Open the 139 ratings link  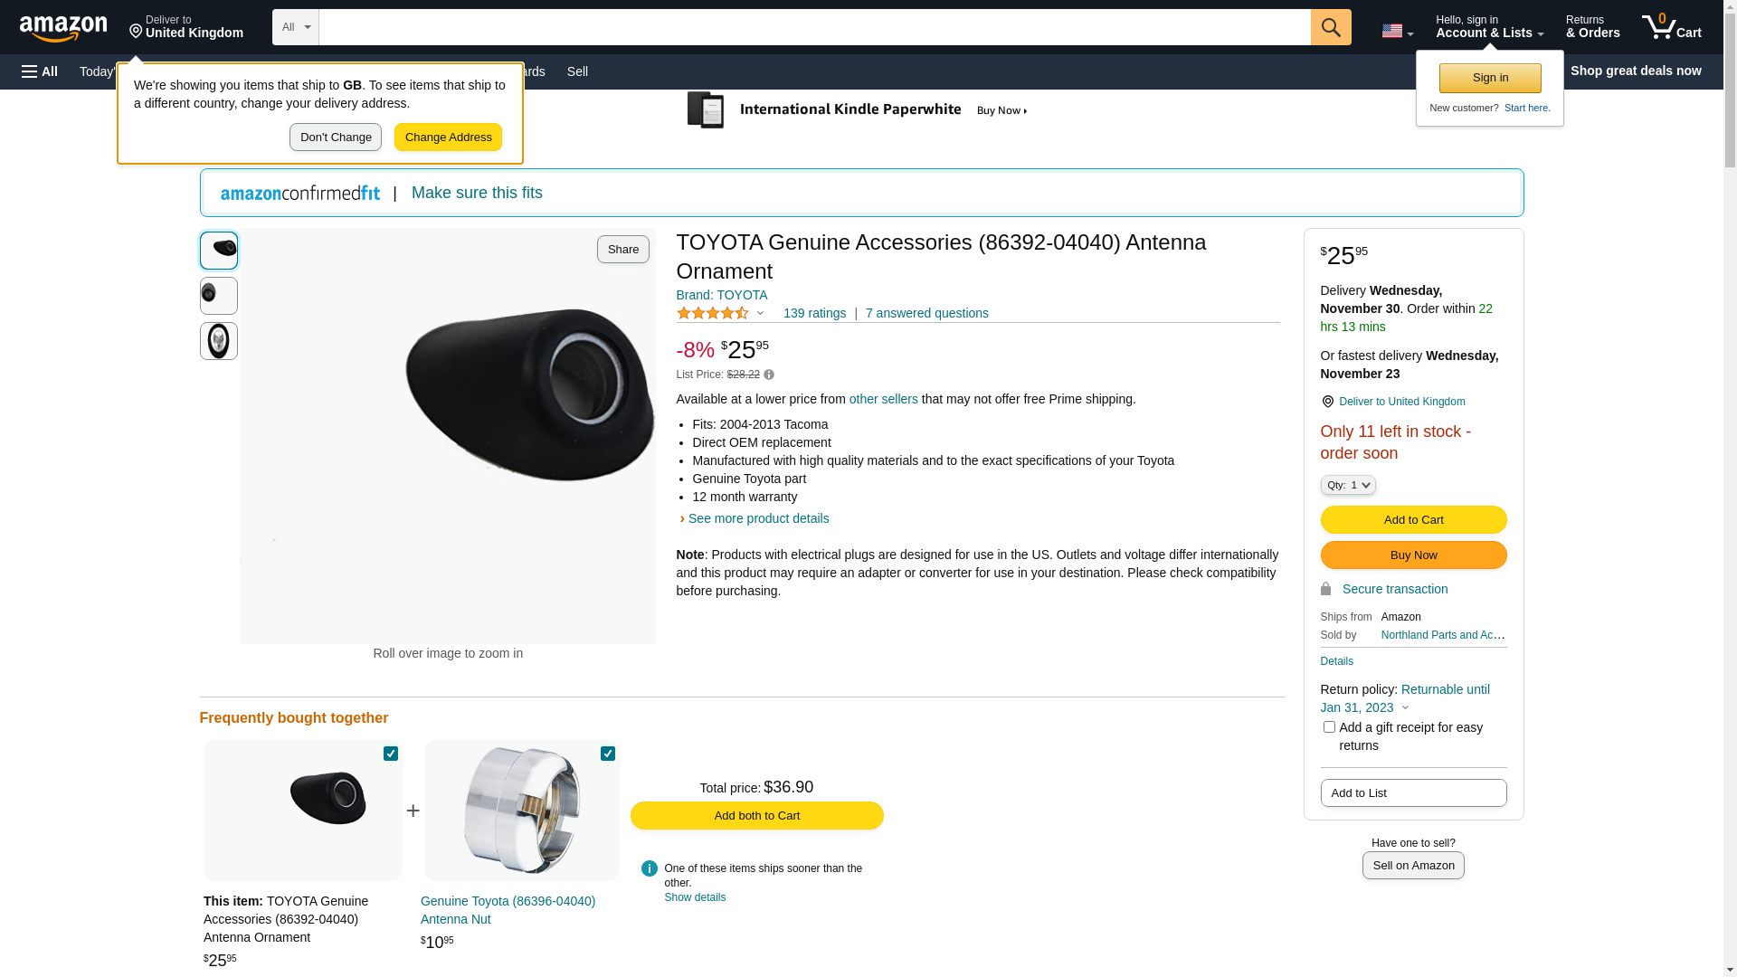click(814, 313)
